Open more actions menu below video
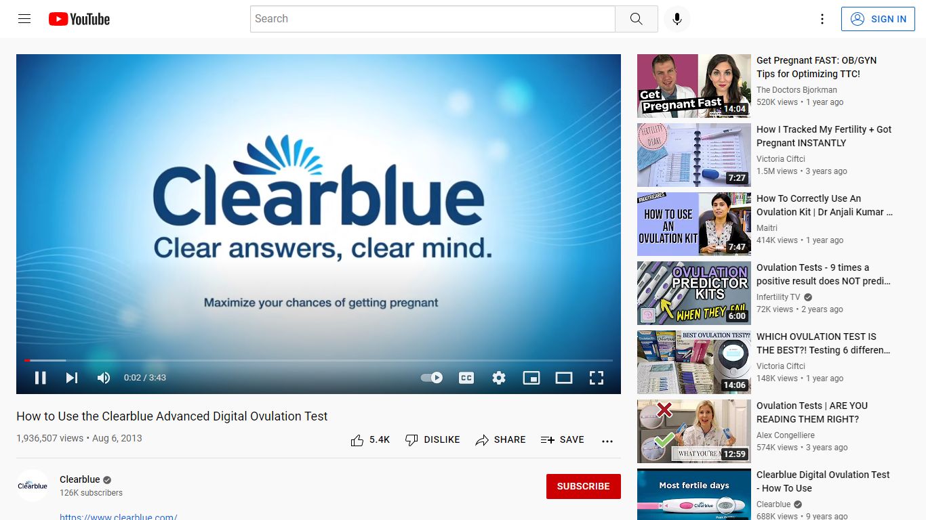 (x=607, y=441)
